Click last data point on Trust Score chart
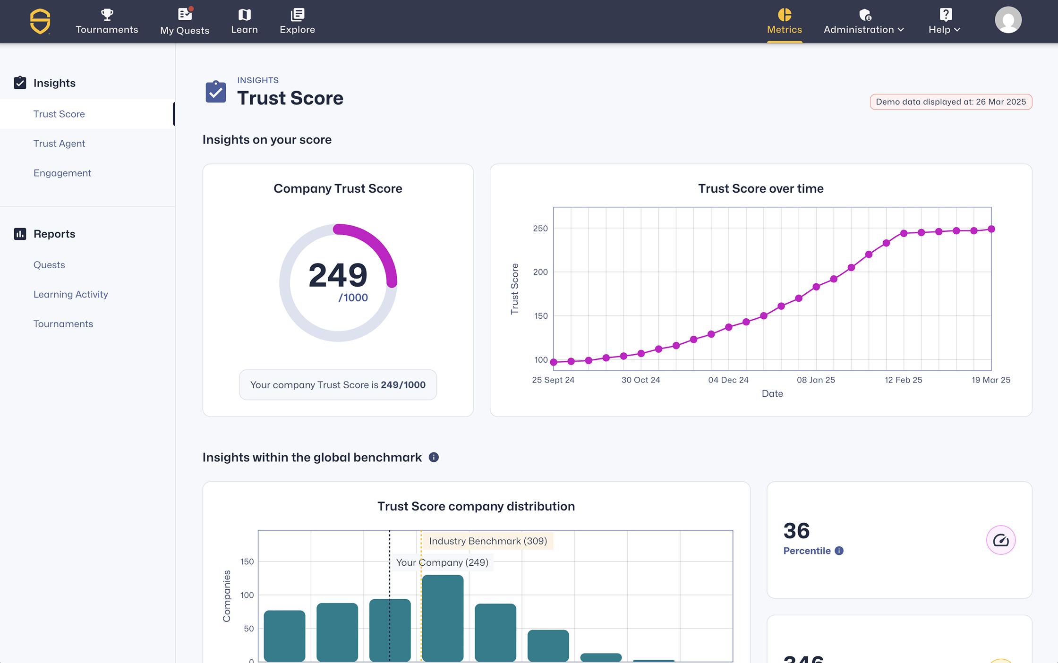This screenshot has width=1058, height=663. [991, 229]
